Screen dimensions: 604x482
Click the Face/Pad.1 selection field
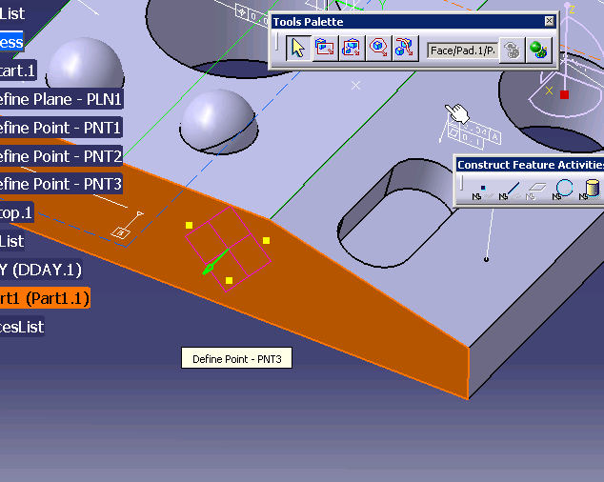pos(462,50)
